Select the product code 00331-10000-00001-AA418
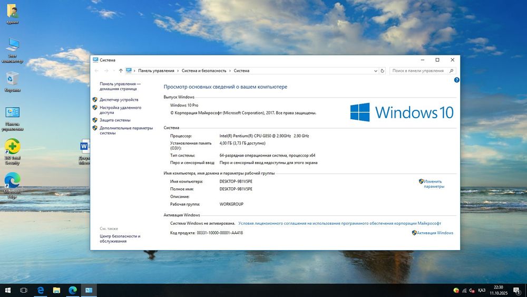The width and height of the screenshot is (527, 297). pyautogui.click(x=220, y=233)
